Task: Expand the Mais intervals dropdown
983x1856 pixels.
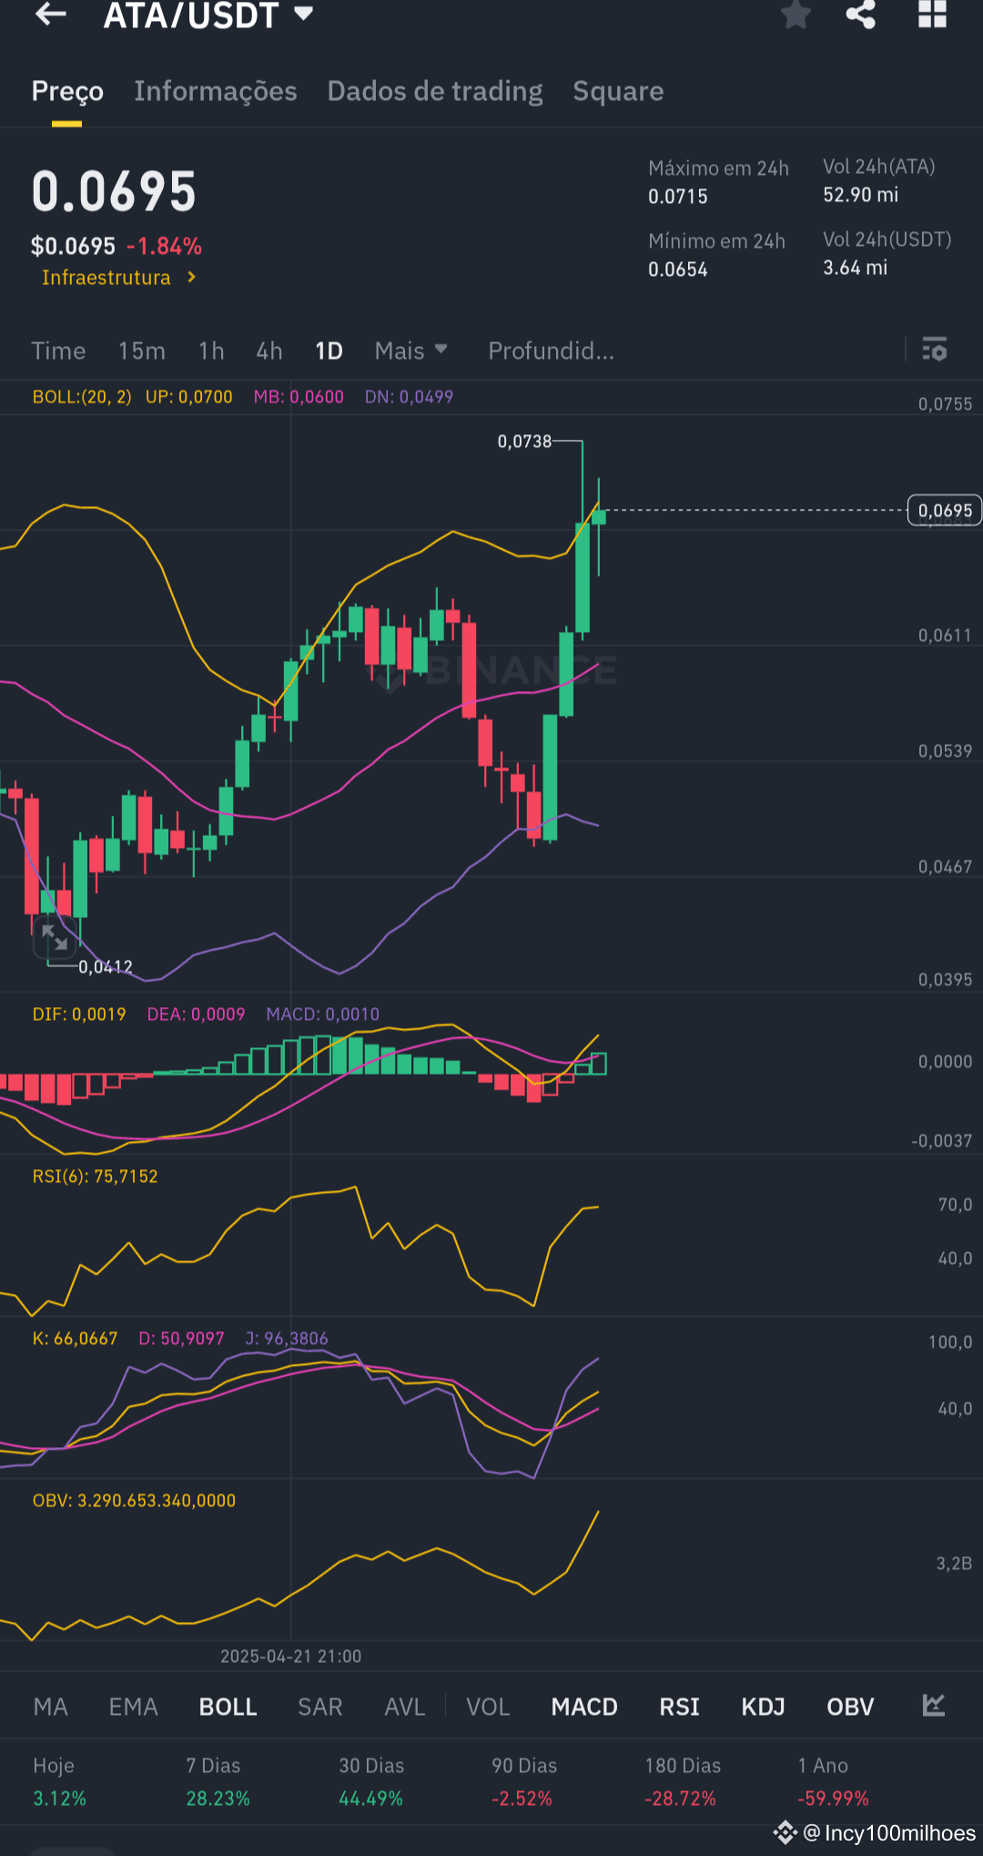Action: click(x=410, y=351)
